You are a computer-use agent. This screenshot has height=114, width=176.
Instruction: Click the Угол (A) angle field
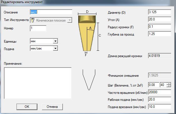(x=160, y=20)
